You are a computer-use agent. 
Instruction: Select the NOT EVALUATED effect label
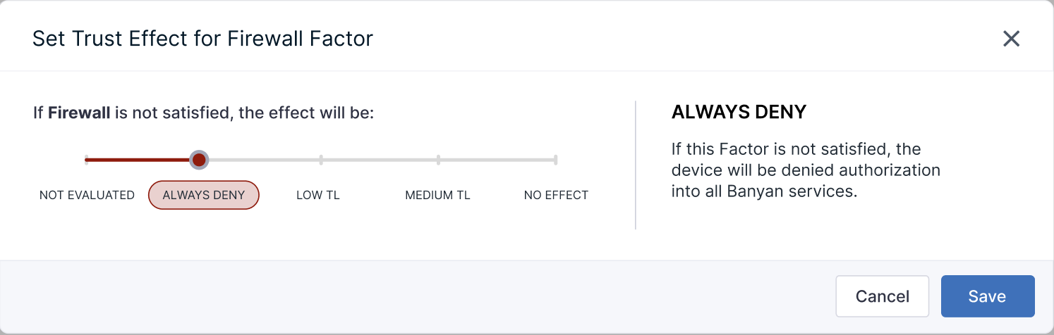tap(87, 195)
